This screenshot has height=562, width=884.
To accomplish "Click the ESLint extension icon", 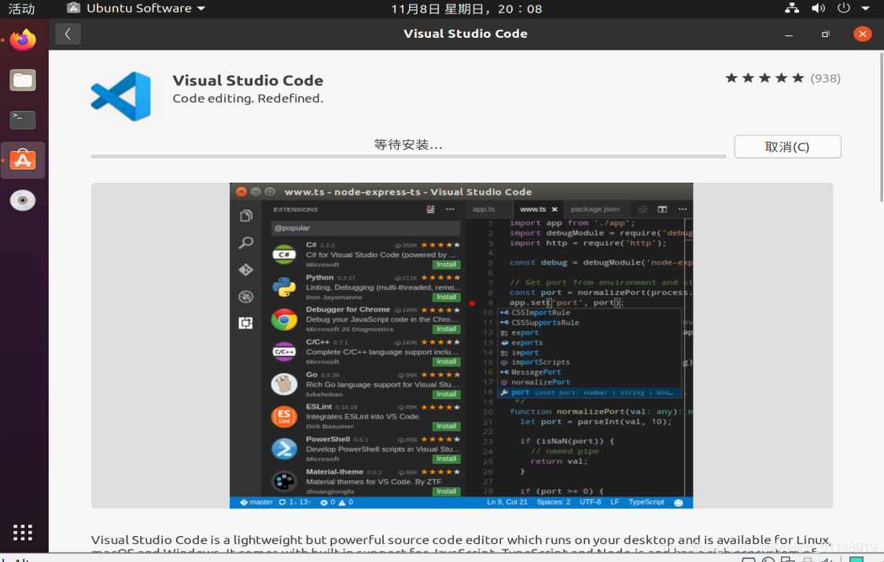I will (x=284, y=416).
